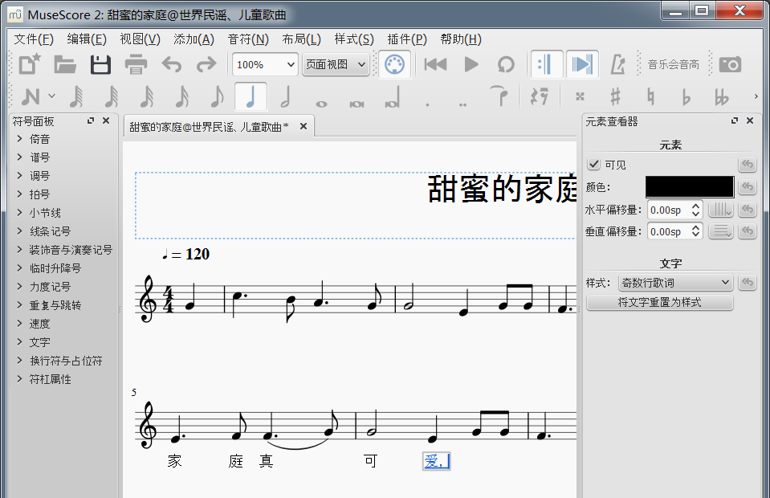Click the Print score icon
Image resolution: width=770 pixels, height=498 pixels.
[136, 65]
